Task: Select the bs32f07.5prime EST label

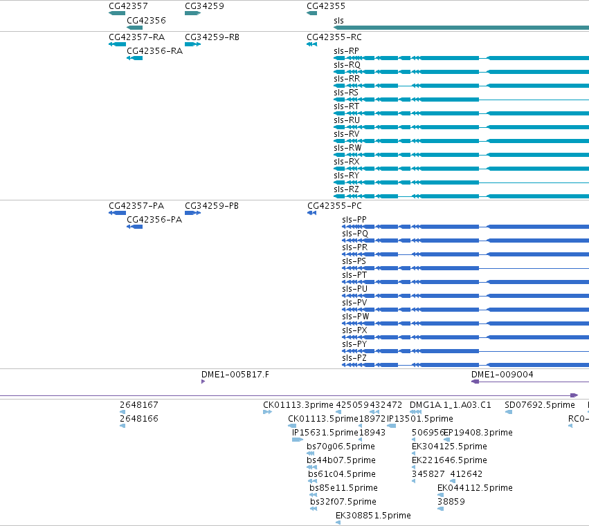Action: pos(343,502)
